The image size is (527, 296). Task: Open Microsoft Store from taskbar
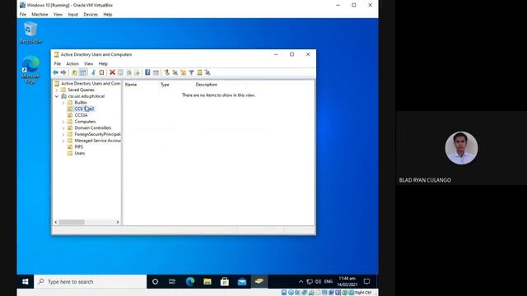point(225,281)
